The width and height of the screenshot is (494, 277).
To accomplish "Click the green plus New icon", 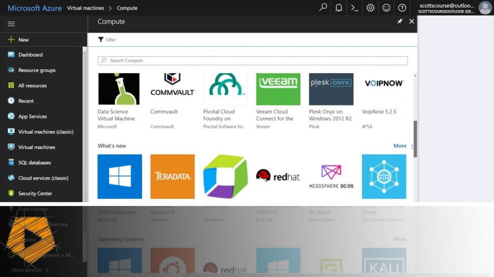I will pyautogui.click(x=11, y=40).
